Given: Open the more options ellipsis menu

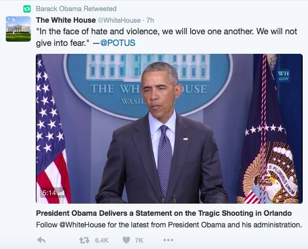Looking at the screenshot, I should click(x=168, y=240).
